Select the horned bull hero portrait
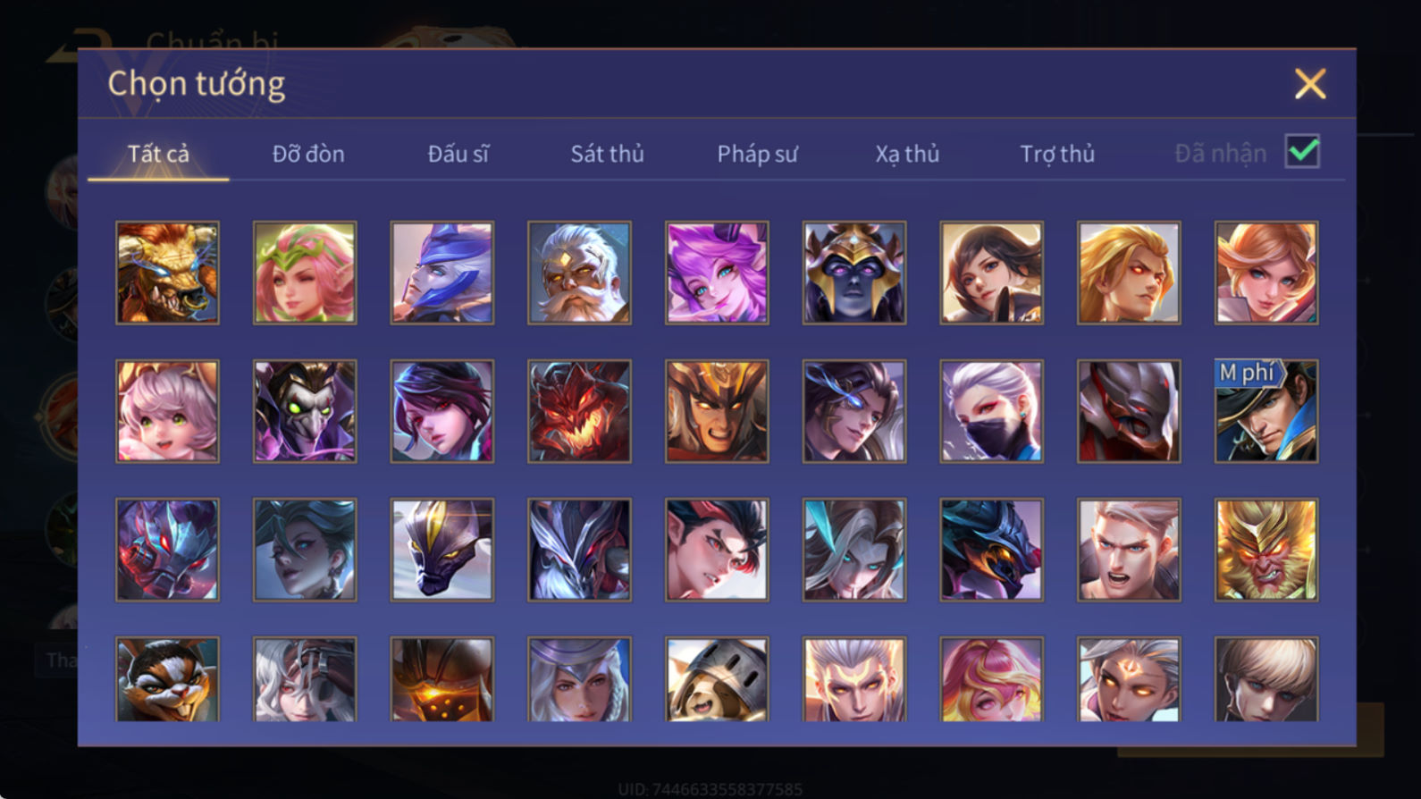 pyautogui.click(x=167, y=273)
